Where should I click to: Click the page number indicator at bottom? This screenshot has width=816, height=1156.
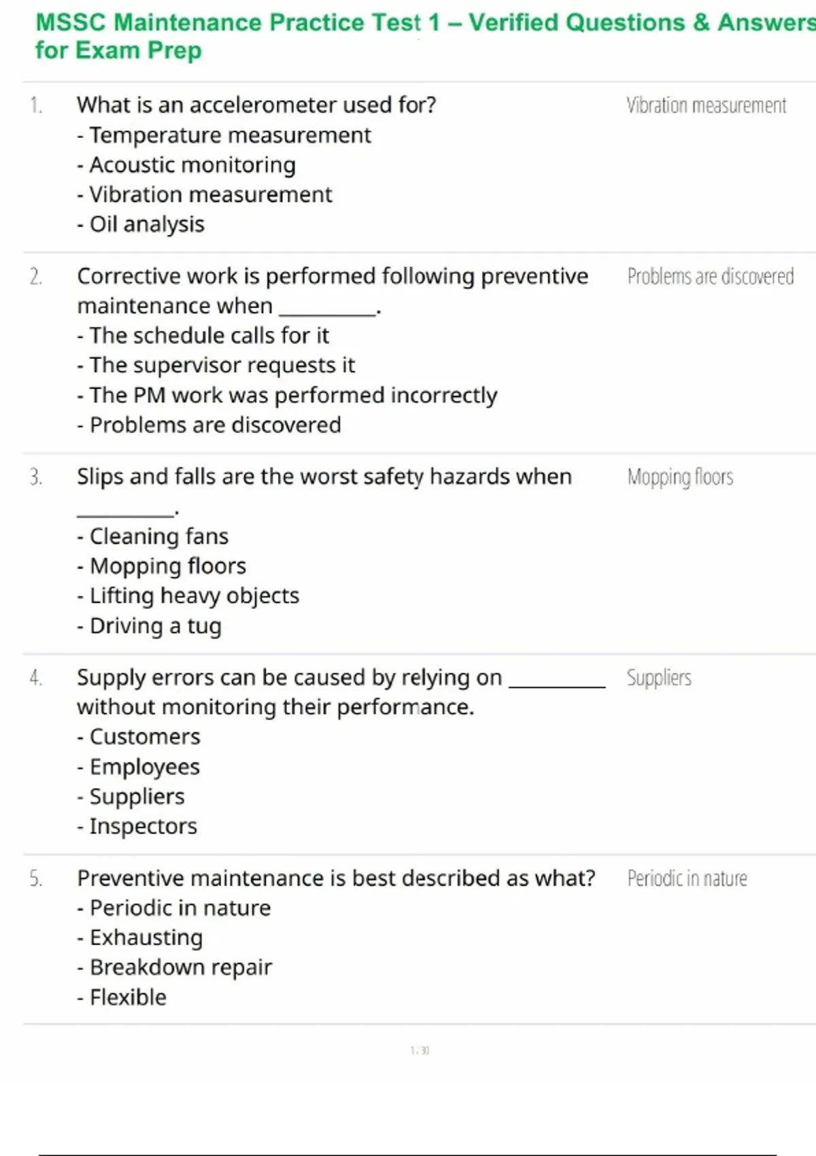pos(420,1051)
